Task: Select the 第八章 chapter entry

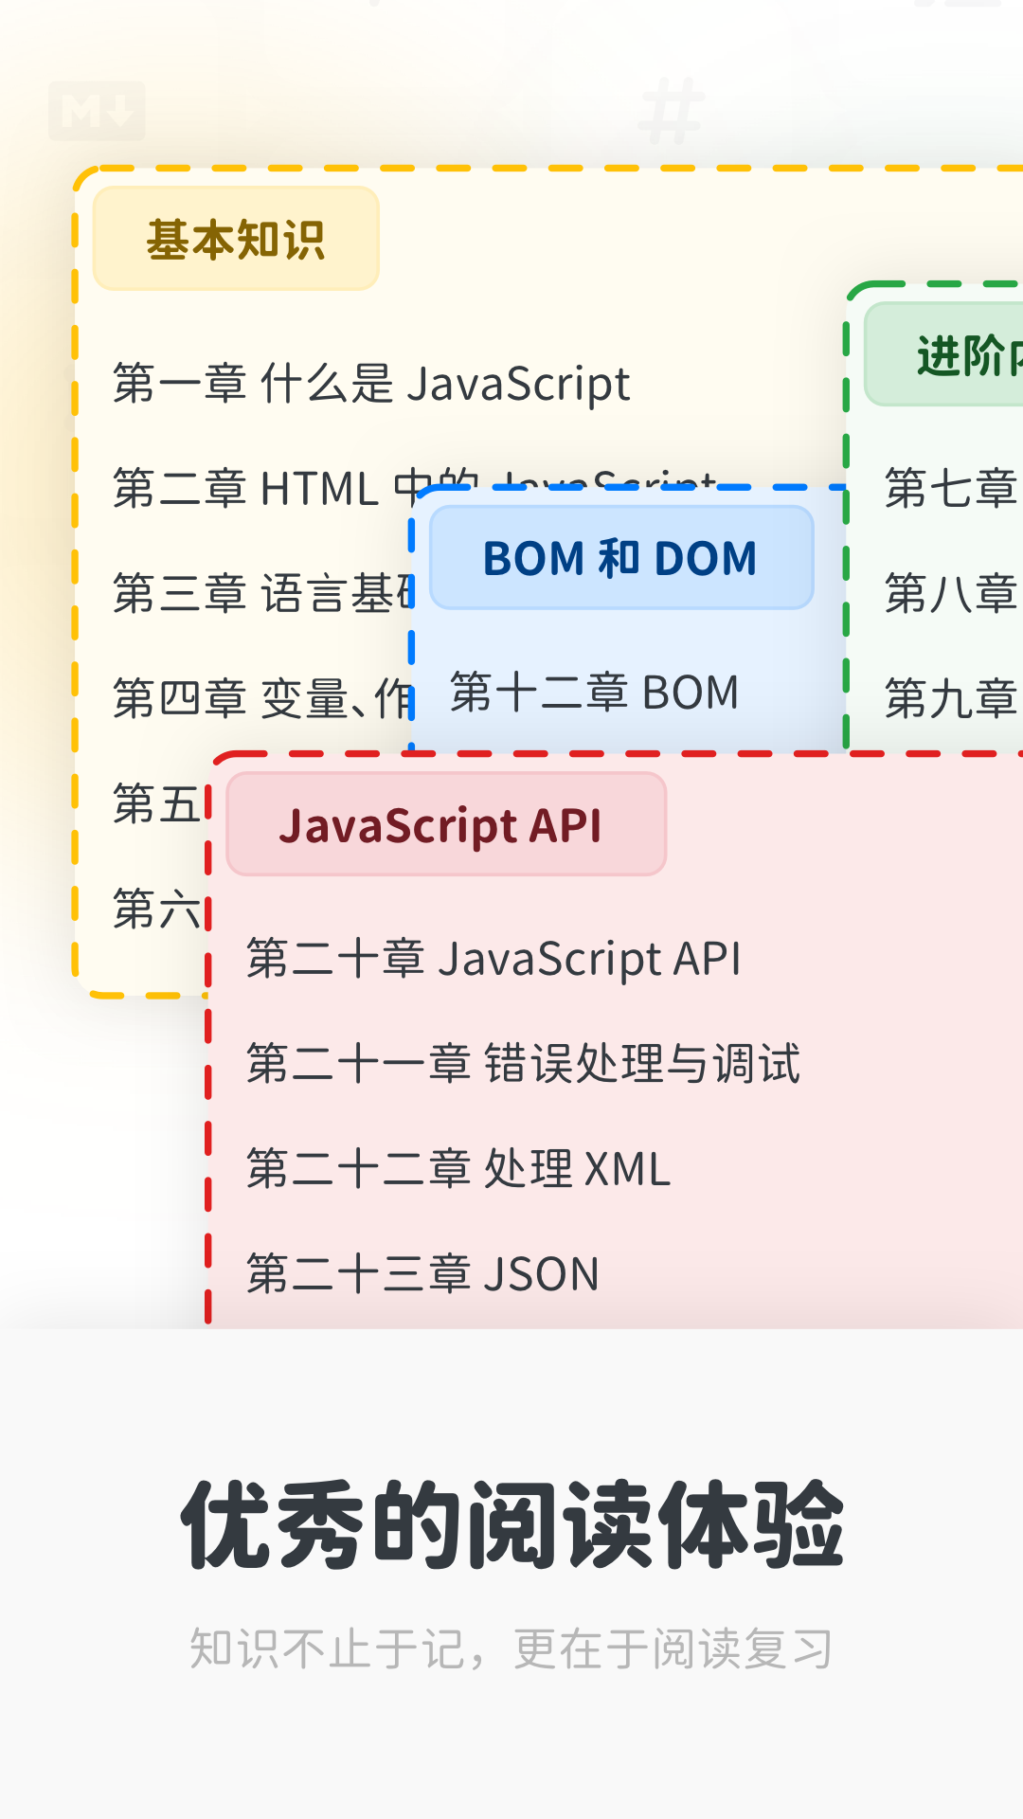Action: (951, 594)
